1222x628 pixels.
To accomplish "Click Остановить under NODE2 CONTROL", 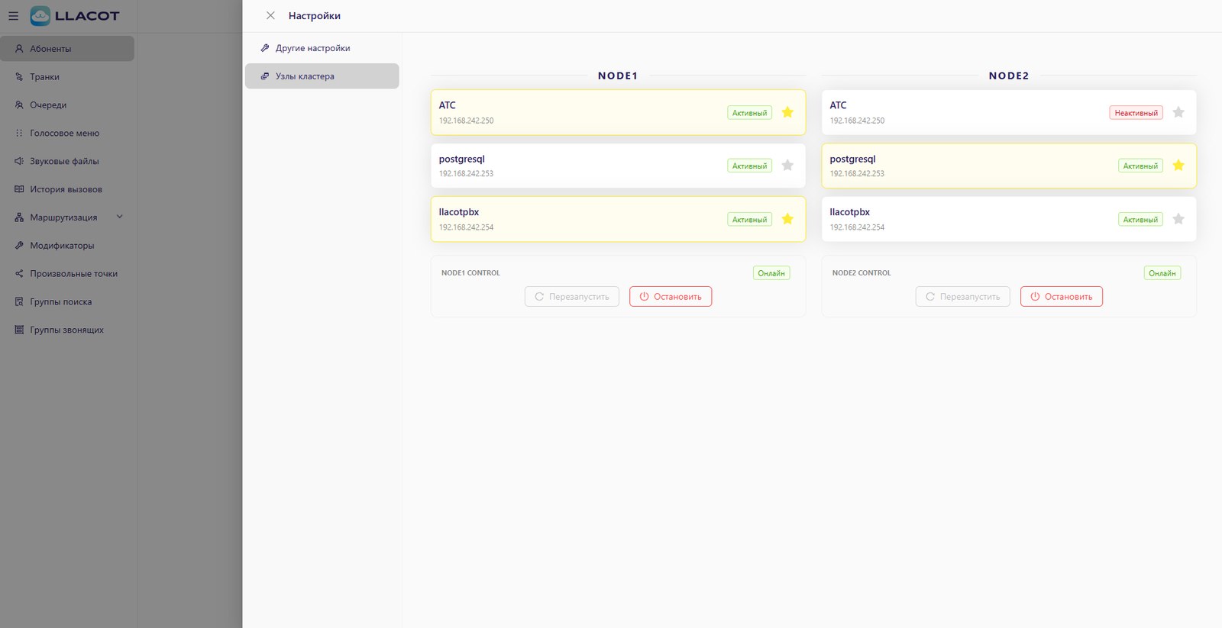I will (1062, 297).
